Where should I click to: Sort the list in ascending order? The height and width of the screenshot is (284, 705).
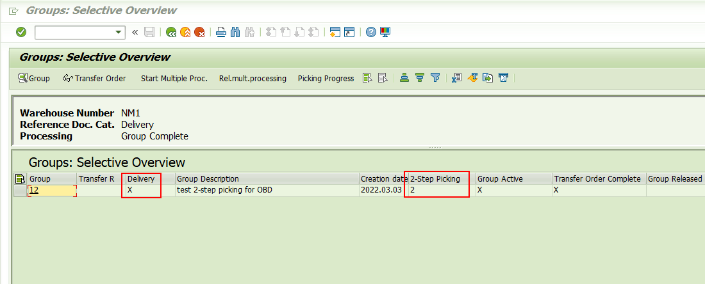click(404, 78)
